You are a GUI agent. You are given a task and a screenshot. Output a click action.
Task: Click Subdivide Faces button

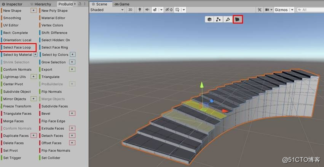54,106
